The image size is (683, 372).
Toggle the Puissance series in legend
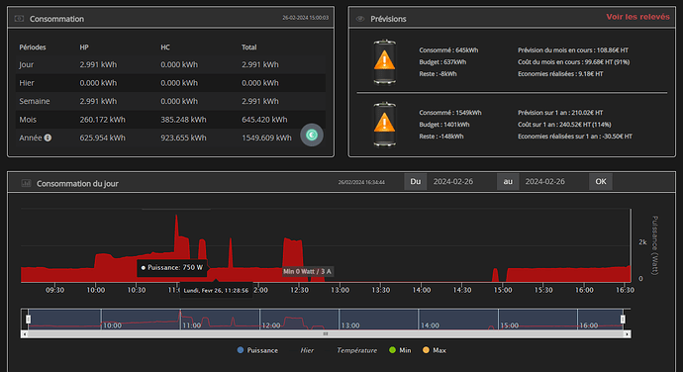[257, 350]
